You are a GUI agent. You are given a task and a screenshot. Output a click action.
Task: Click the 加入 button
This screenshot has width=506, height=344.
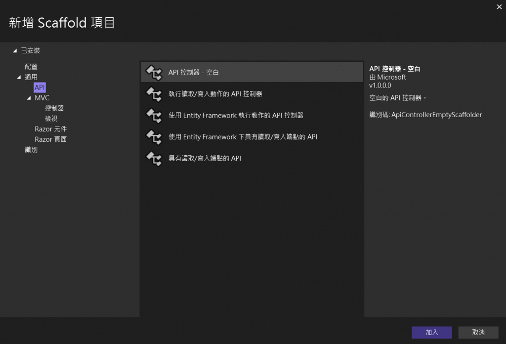pos(432,332)
